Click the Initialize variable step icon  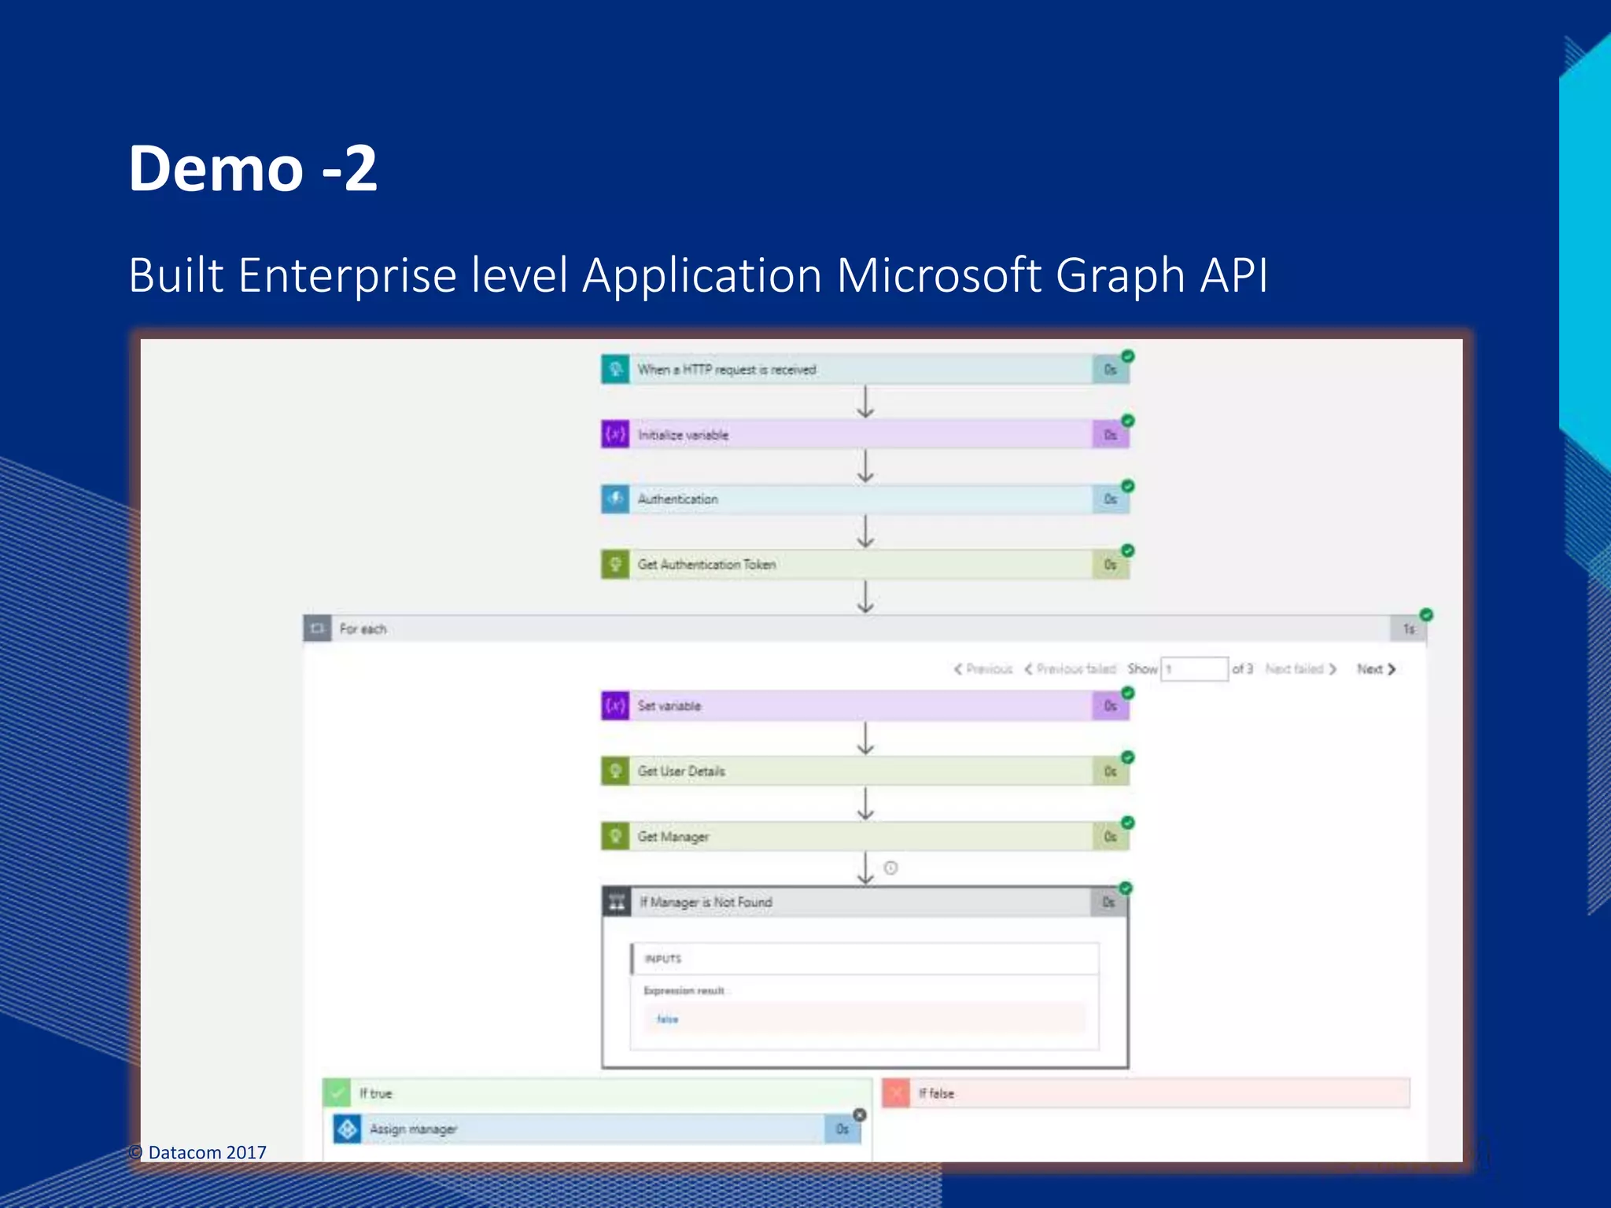pyautogui.click(x=615, y=434)
